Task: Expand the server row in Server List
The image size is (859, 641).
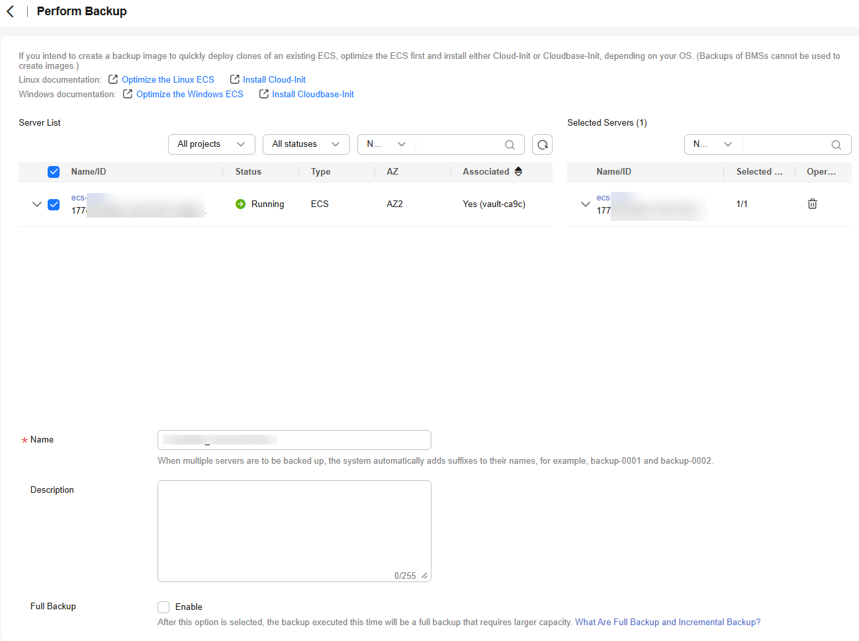Action: (36, 204)
